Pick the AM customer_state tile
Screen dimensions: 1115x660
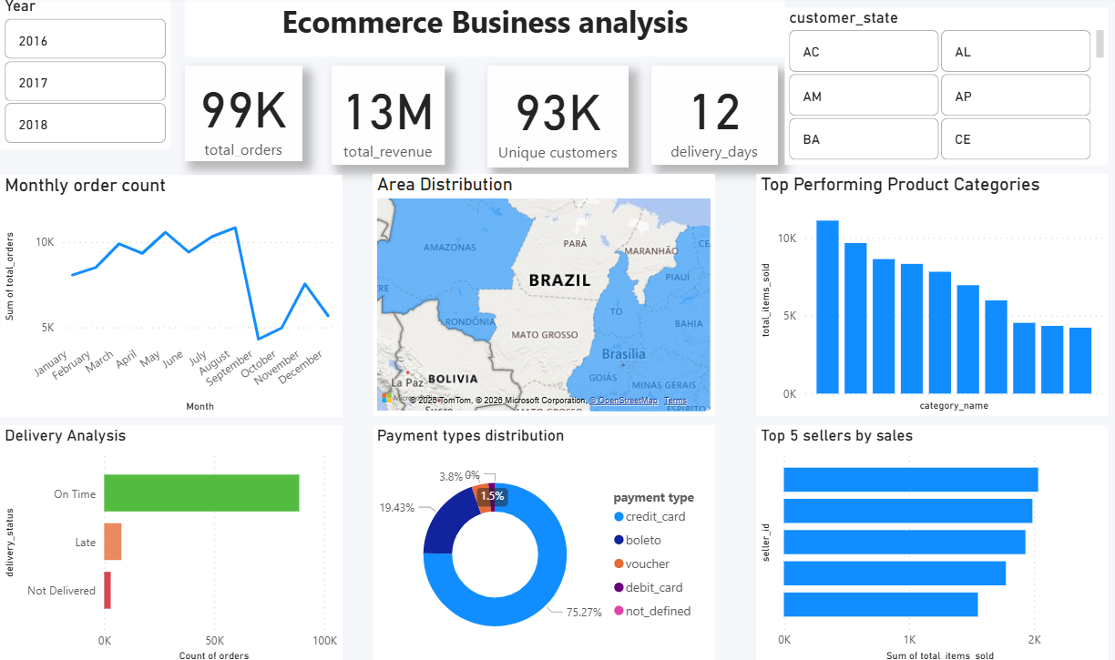click(x=864, y=95)
